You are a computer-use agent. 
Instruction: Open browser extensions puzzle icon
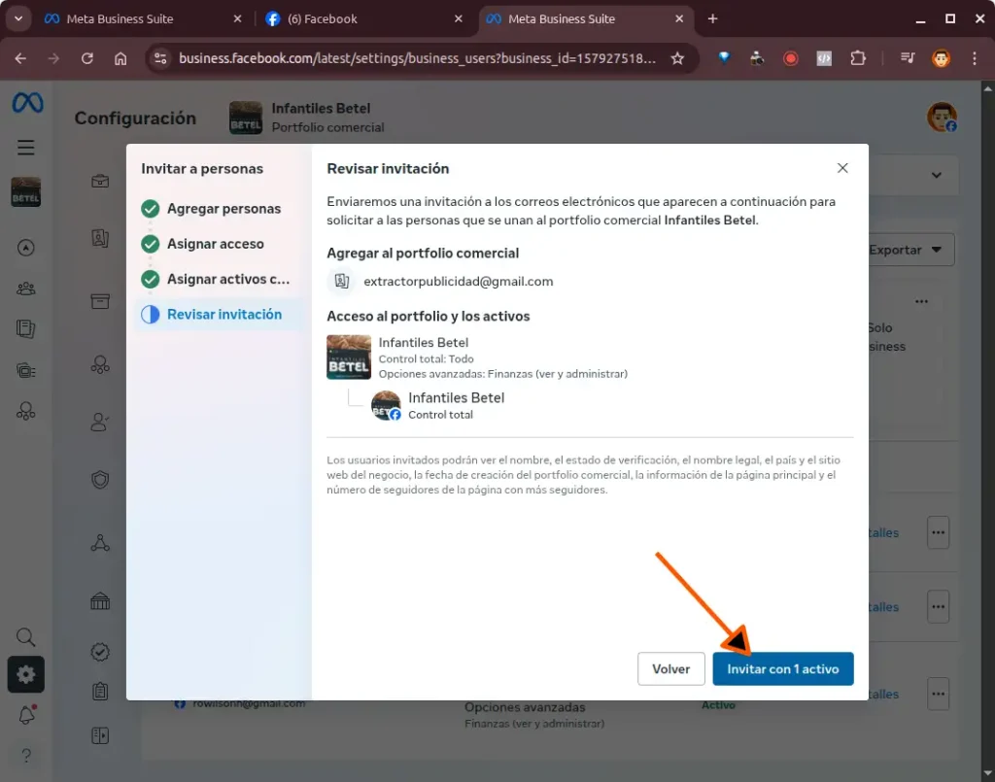point(857,58)
